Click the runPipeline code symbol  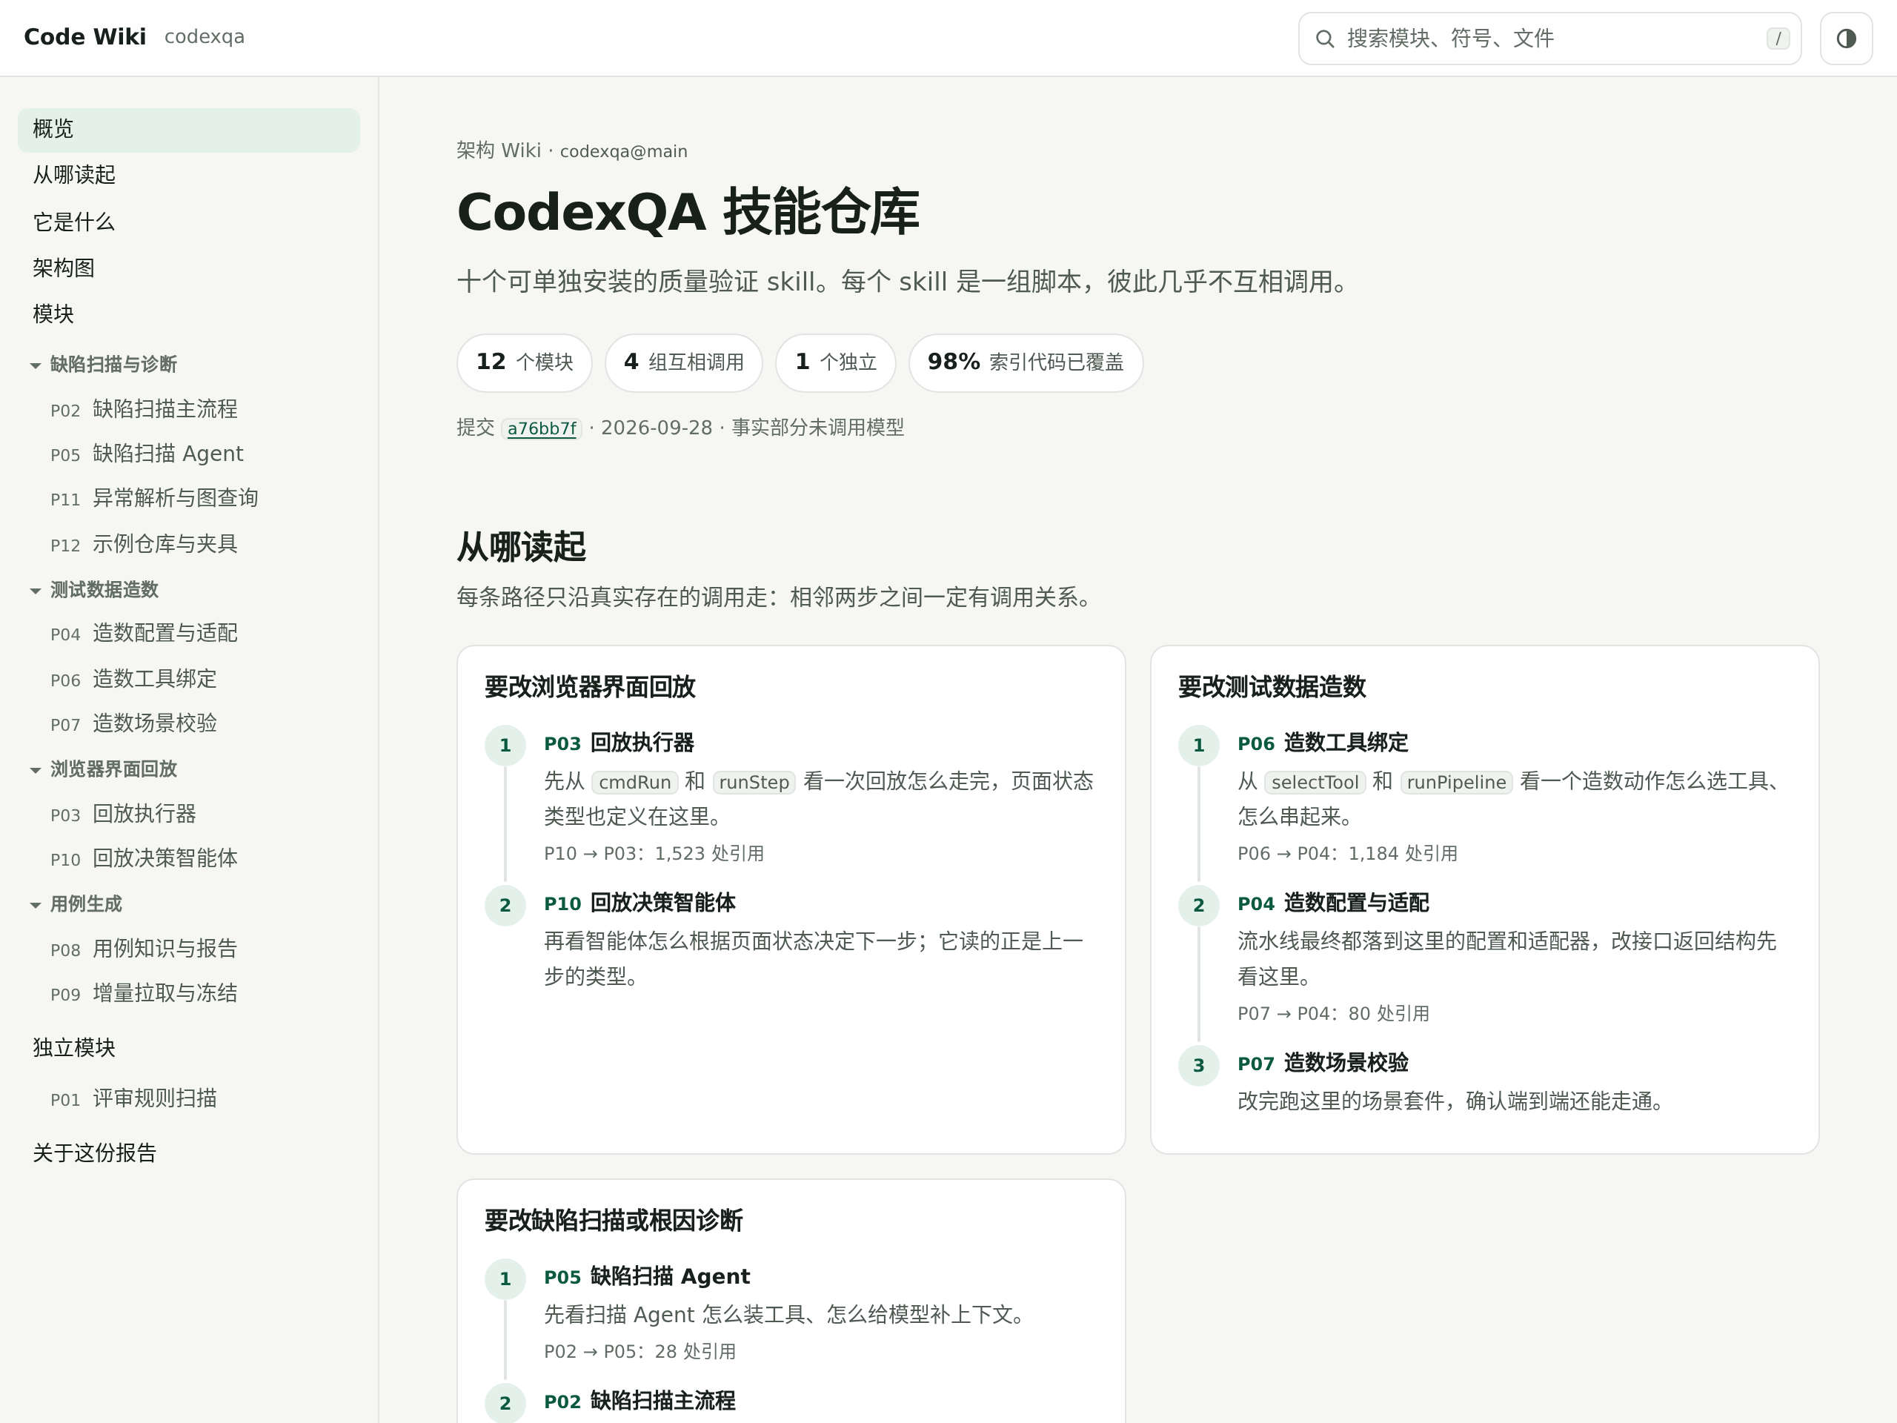tap(1456, 782)
